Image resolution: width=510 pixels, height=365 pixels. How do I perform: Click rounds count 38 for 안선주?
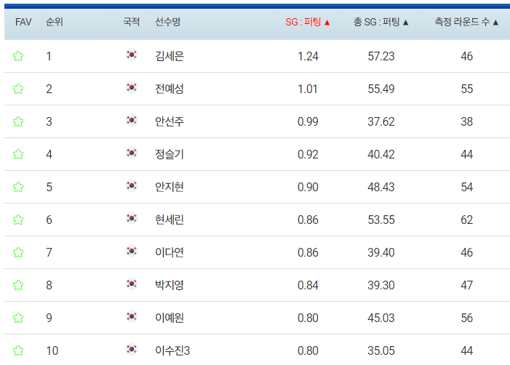coord(467,121)
